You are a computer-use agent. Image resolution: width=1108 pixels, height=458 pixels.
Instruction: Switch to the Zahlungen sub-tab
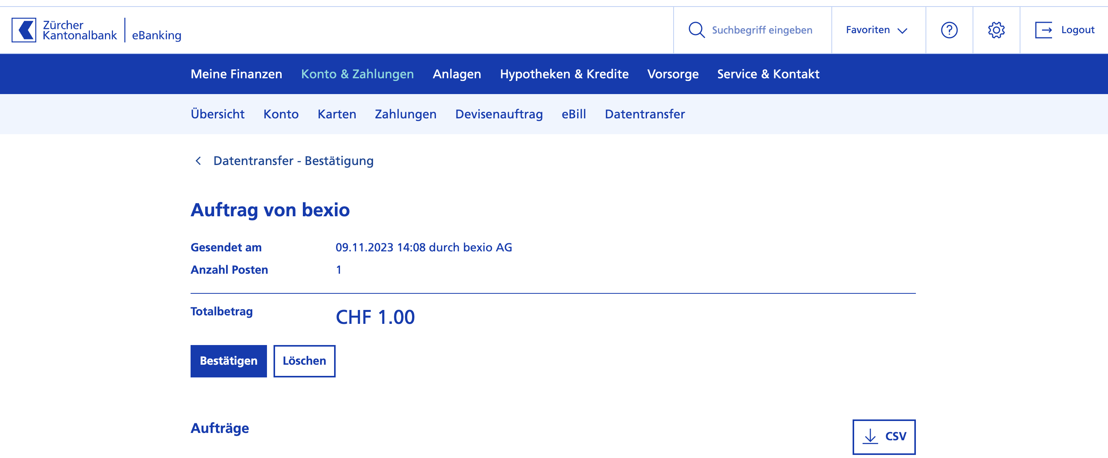click(405, 114)
